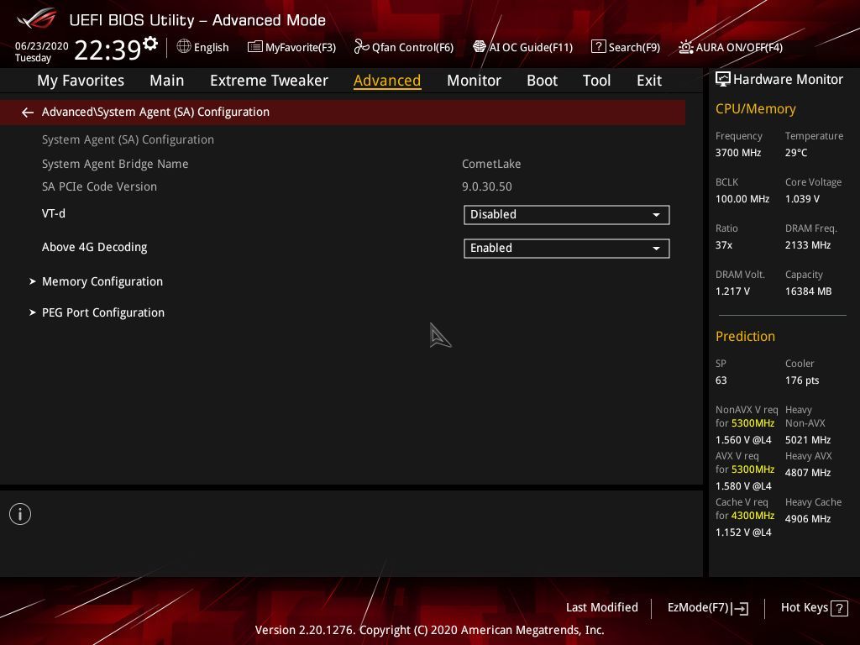Viewport: 860px width, 645px height.
Task: Click the 29°C temperature value
Action: pos(796,153)
